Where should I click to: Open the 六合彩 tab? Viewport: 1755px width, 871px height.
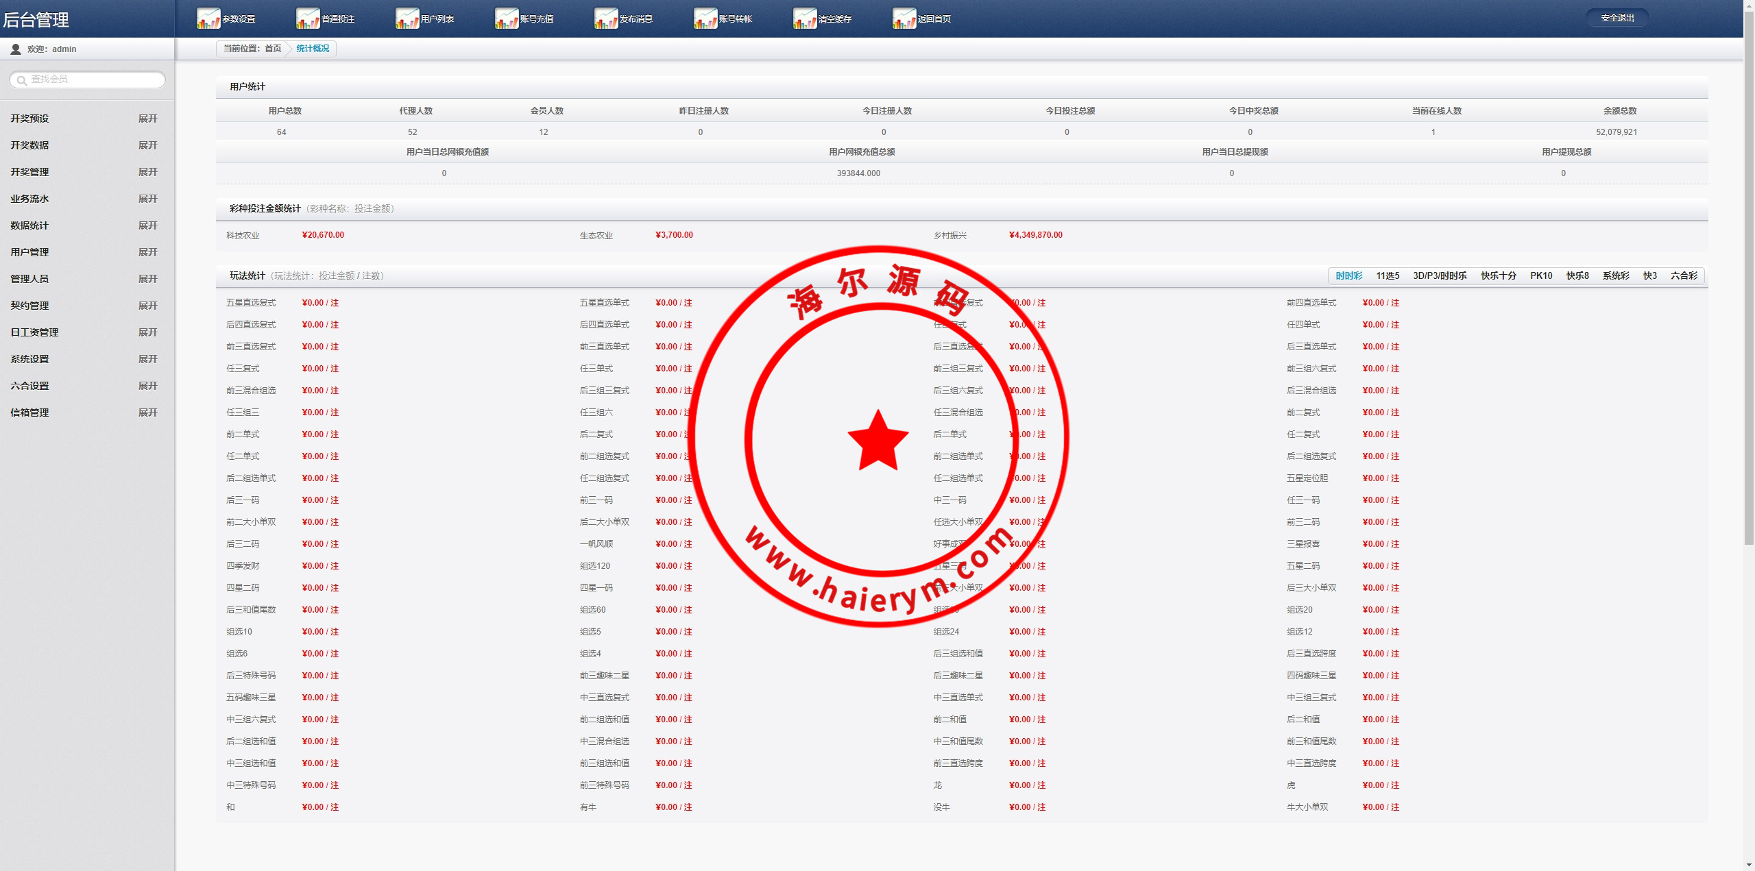point(1683,275)
